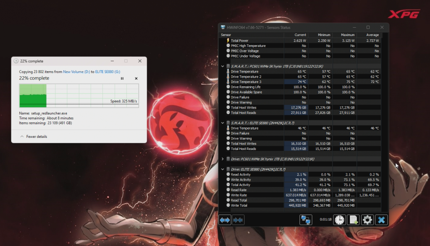Viewport: 430px width, 246px height.
Task: Click the 0:01:18 elapsed timer in HWiNFO
Action: [325, 220]
